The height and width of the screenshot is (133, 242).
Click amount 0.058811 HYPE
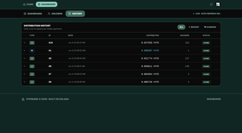tap(150, 66)
